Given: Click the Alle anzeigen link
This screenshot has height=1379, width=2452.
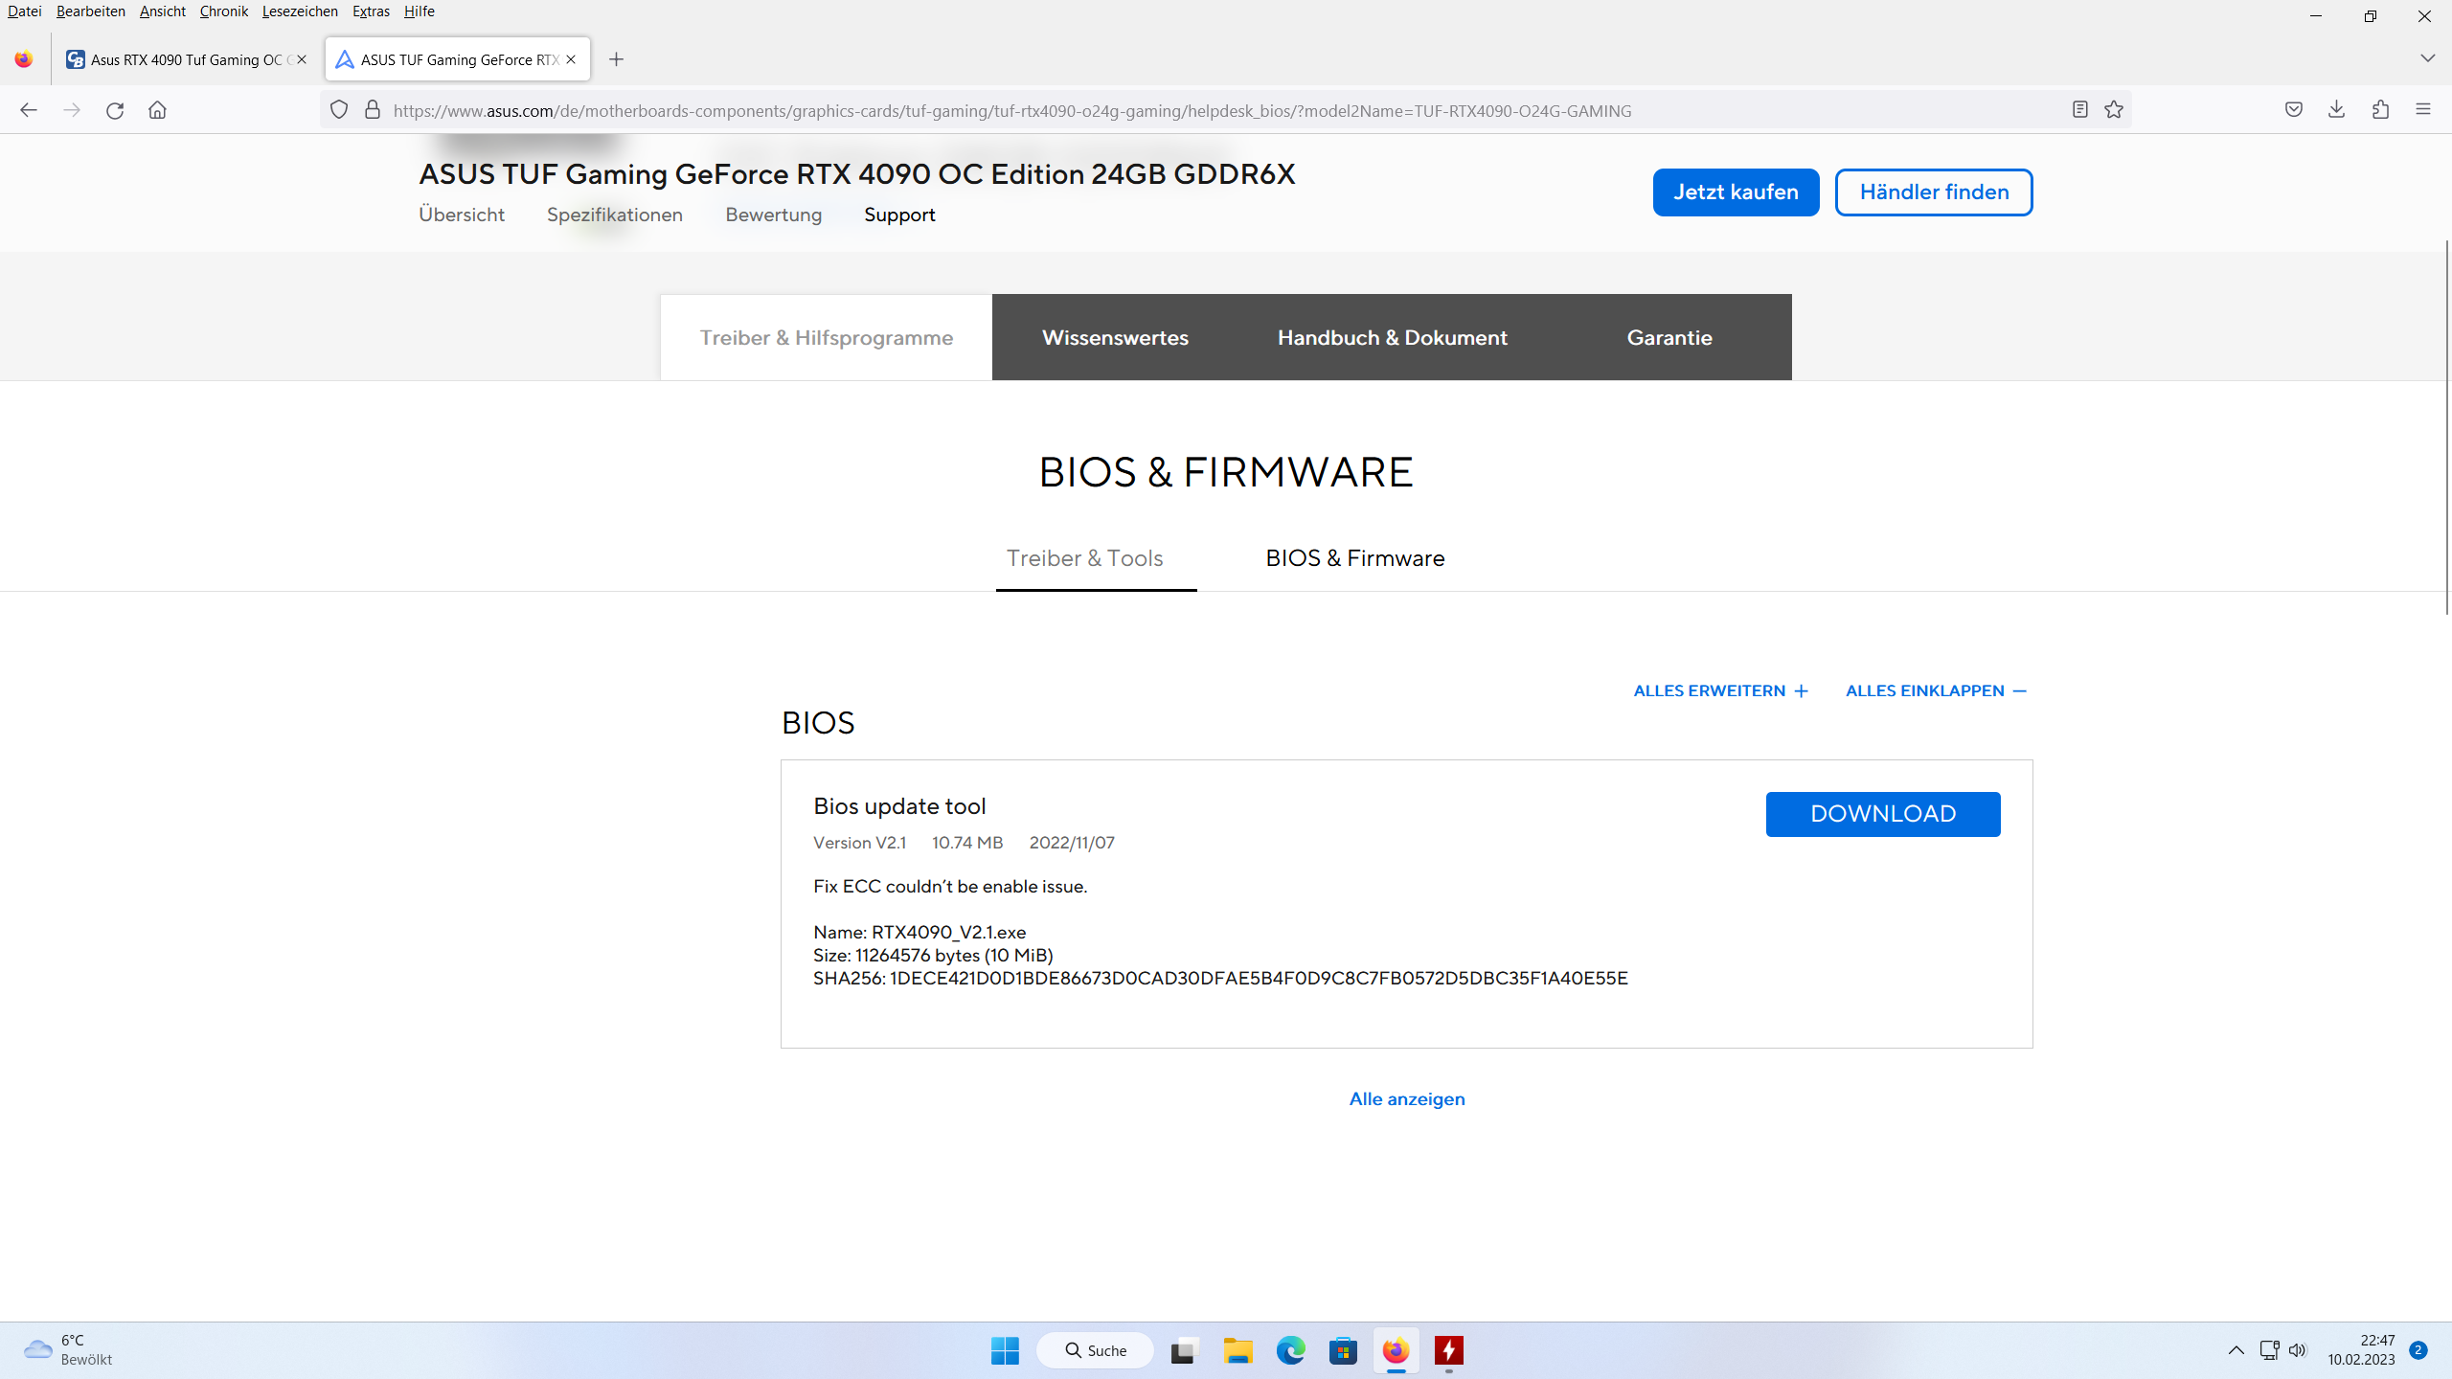Looking at the screenshot, I should coord(1406,1098).
